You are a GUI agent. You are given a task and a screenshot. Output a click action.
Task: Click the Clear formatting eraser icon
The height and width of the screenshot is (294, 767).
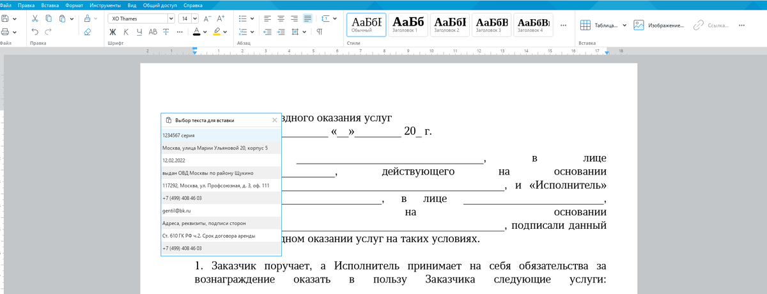coord(88,32)
